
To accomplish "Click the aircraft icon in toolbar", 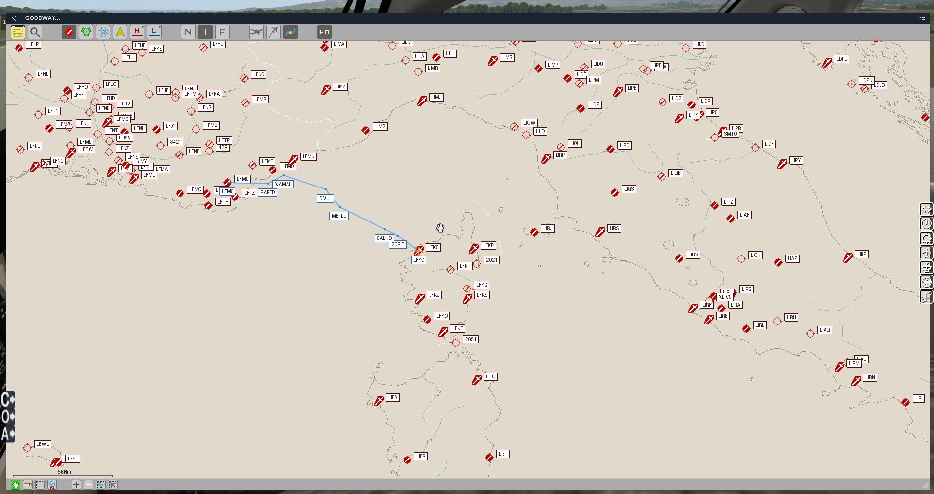I will tap(256, 33).
